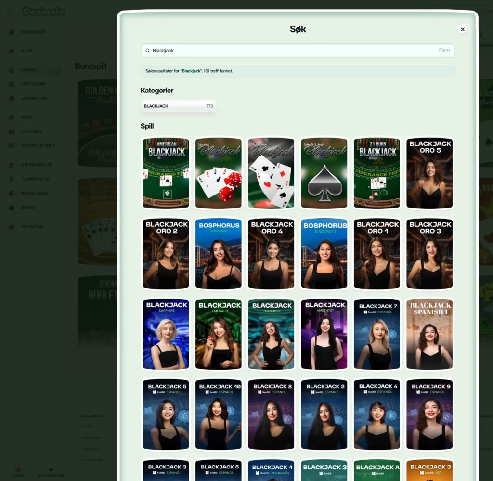Open the 21 Burn Blackjack game
This screenshot has height=481, width=493.
point(377,173)
